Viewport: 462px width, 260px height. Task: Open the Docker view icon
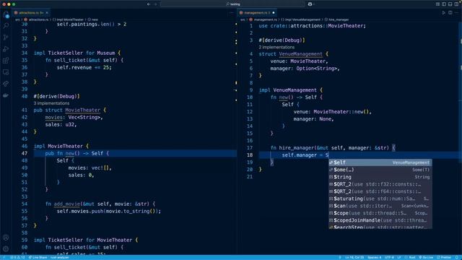[x=6, y=95]
